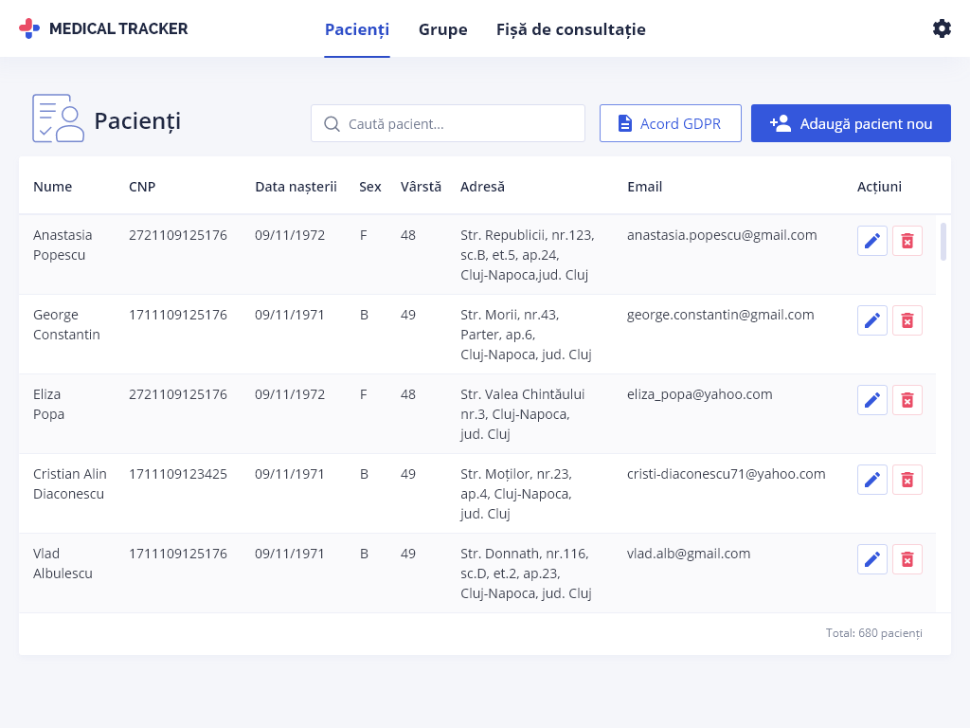Focus the Caută pacient search field
This screenshot has width=970, height=728.
pyautogui.click(x=448, y=123)
